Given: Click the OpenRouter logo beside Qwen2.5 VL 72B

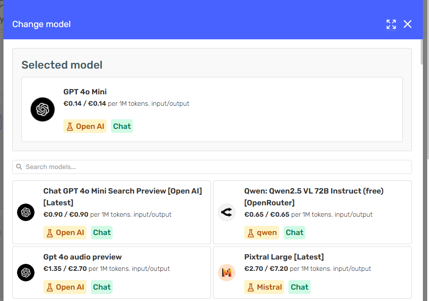Looking at the screenshot, I should pyautogui.click(x=227, y=212).
